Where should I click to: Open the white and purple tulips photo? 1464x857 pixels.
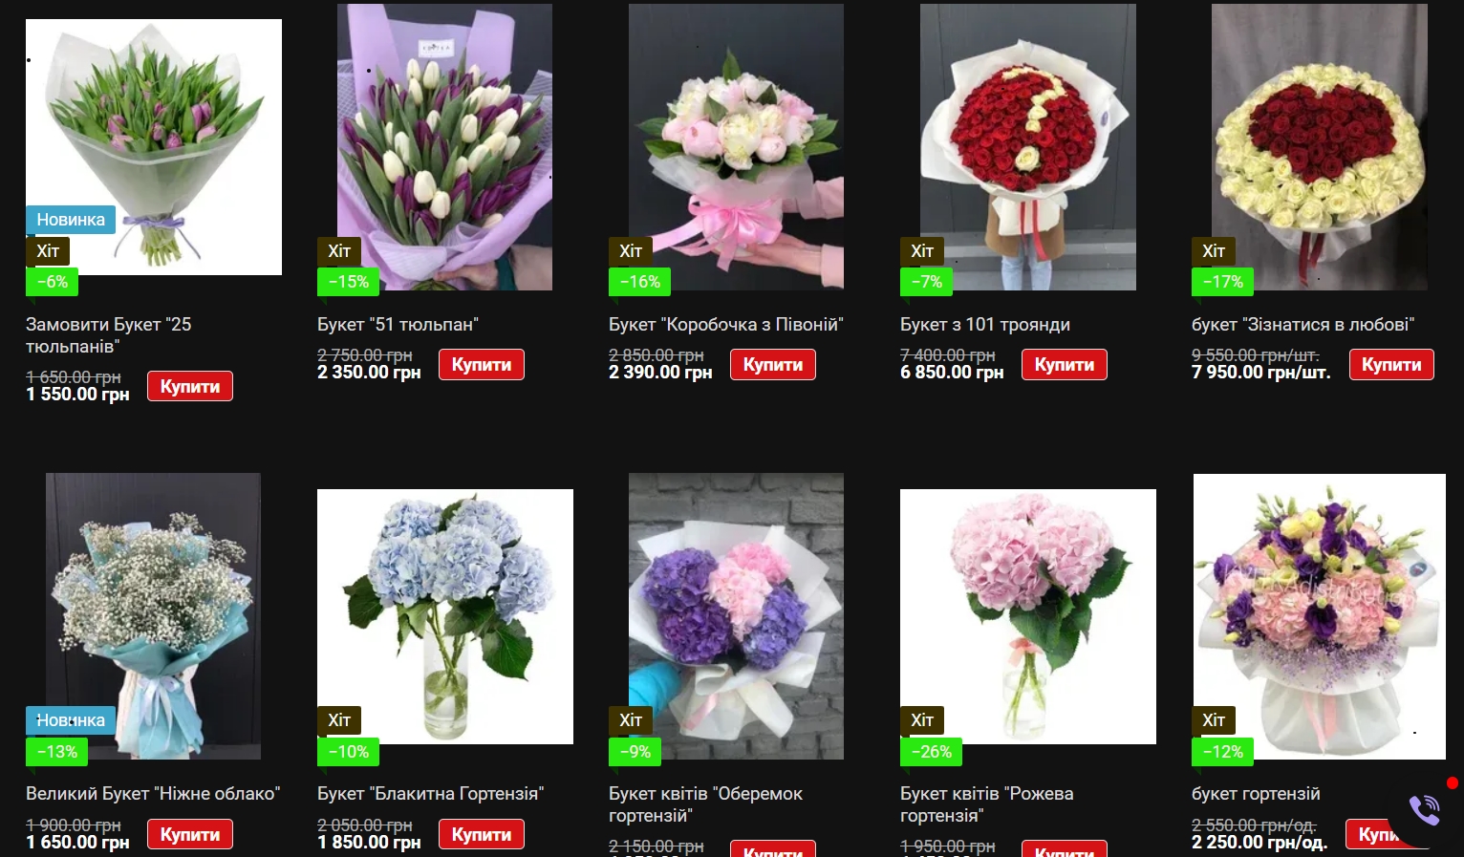point(444,147)
